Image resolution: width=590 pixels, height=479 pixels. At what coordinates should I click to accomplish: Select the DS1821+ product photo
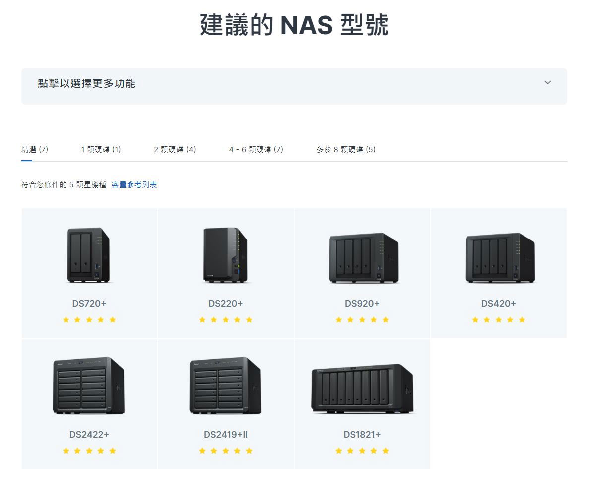coord(362,390)
